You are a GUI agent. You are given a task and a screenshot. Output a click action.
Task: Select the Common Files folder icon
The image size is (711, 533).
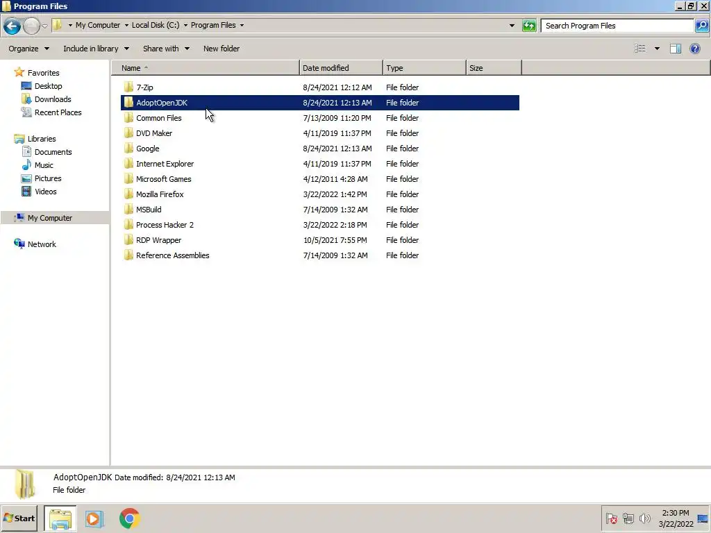point(128,118)
